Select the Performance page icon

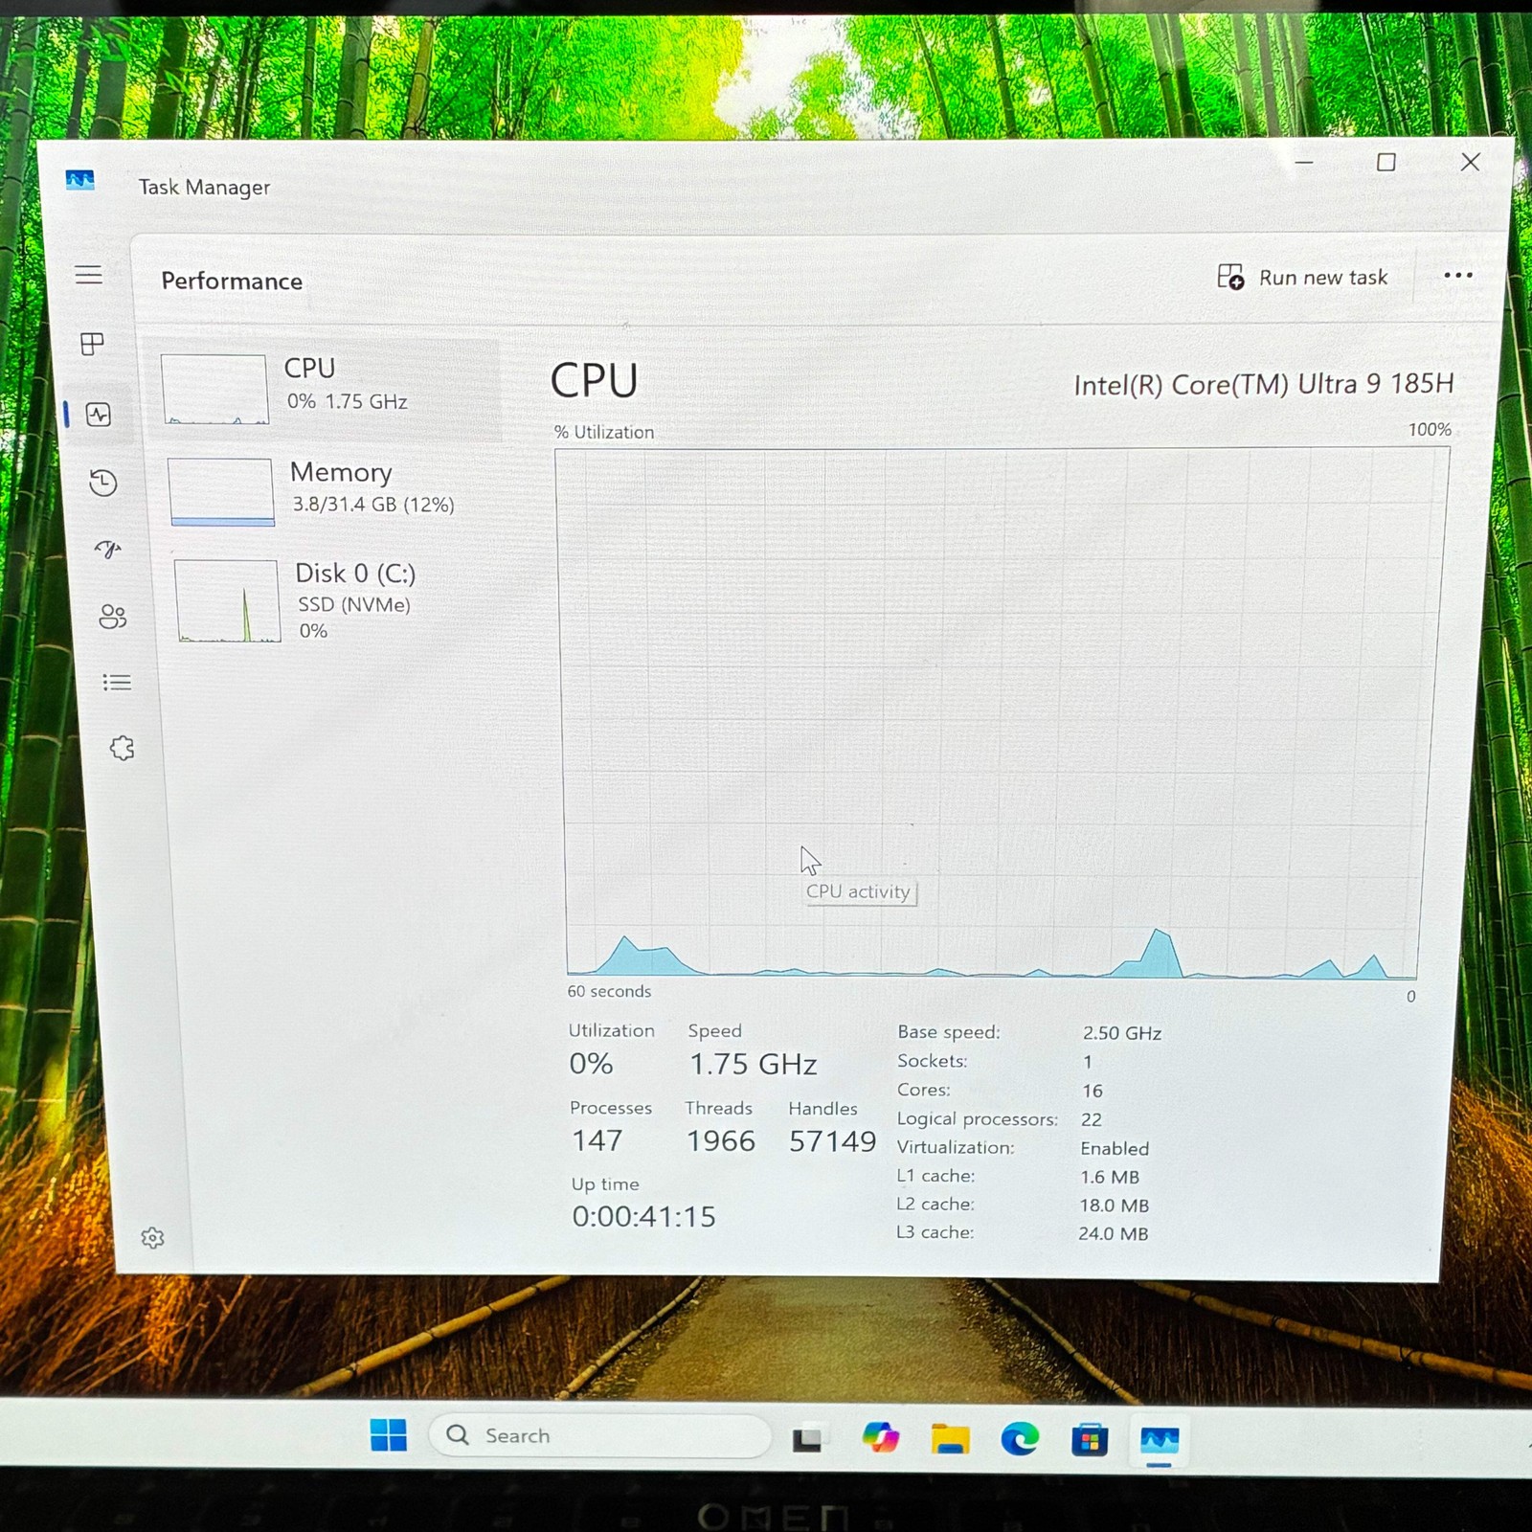pyautogui.click(x=99, y=415)
